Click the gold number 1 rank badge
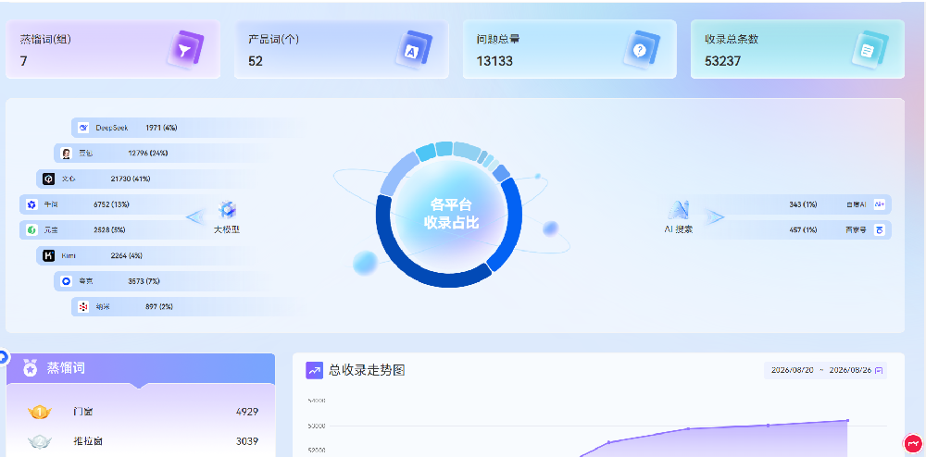The image size is (926, 457). click(40, 412)
